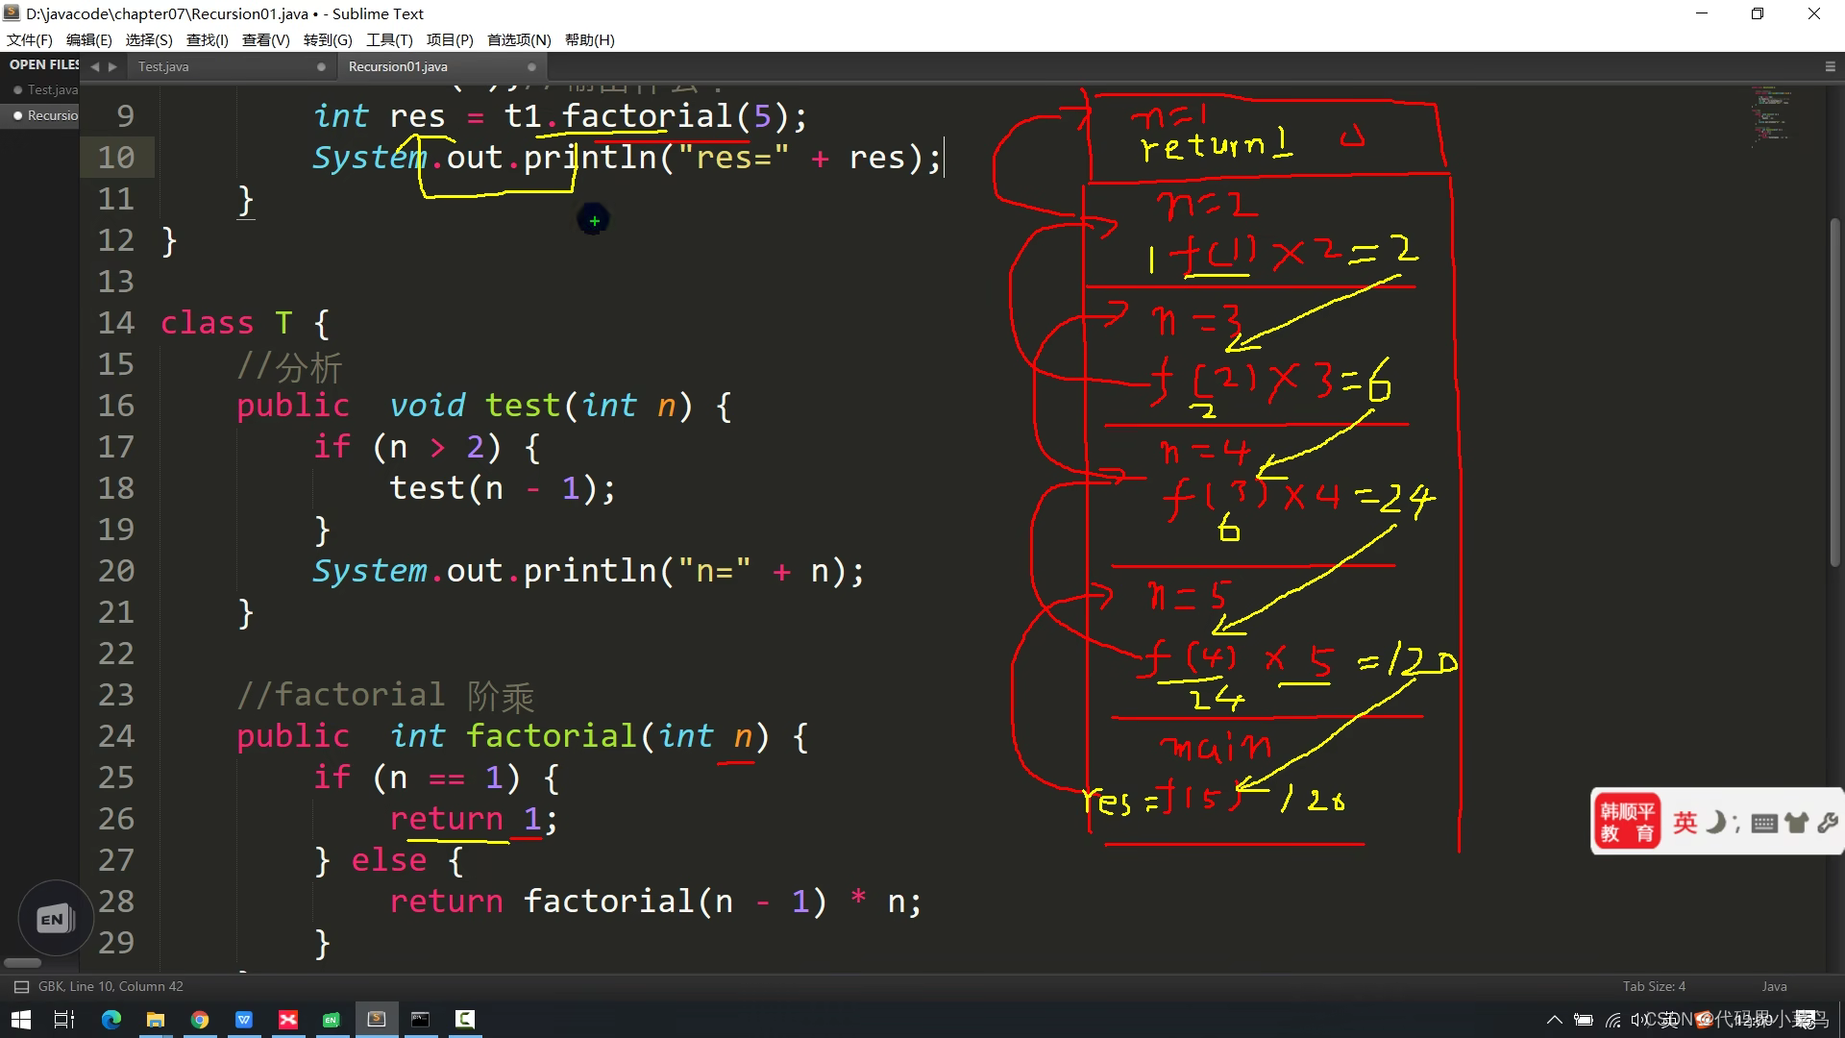Expand the tab list dropdown at tab bar right
Viewport: 1845px width, 1038px height.
coord(1830,66)
